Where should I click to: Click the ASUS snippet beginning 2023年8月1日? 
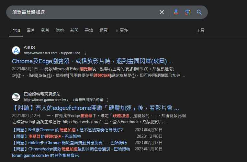coord(98,72)
